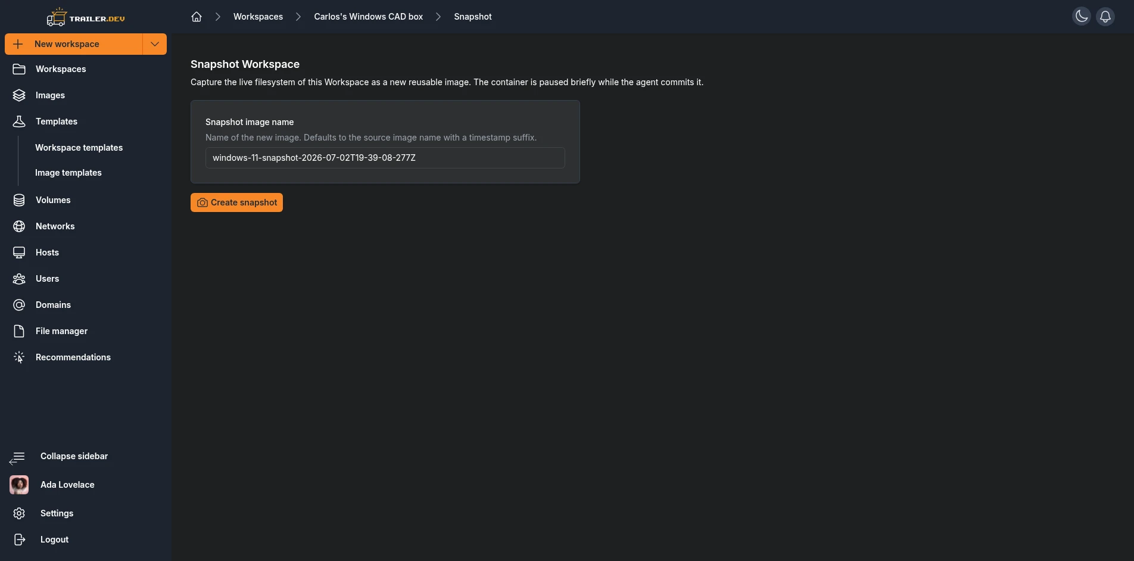Open File manager page
The width and height of the screenshot is (1134, 561).
pyautogui.click(x=61, y=331)
